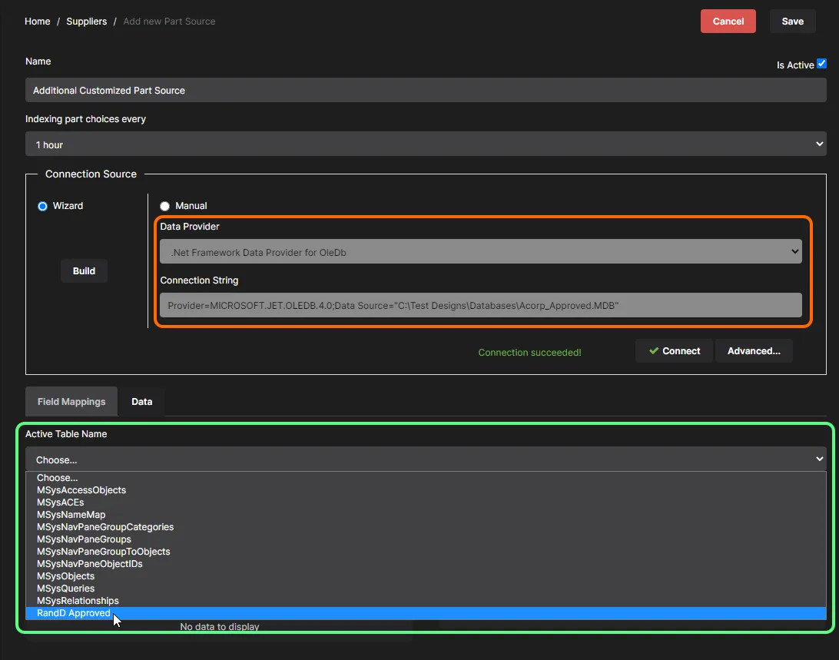Save the new part source
The width and height of the screenshot is (839, 660).
(x=792, y=22)
